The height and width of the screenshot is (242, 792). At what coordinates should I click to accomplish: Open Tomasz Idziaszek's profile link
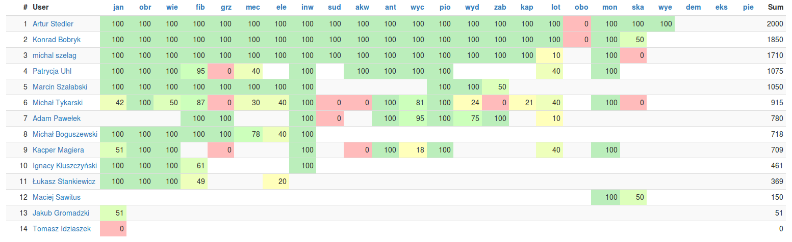tap(62, 229)
